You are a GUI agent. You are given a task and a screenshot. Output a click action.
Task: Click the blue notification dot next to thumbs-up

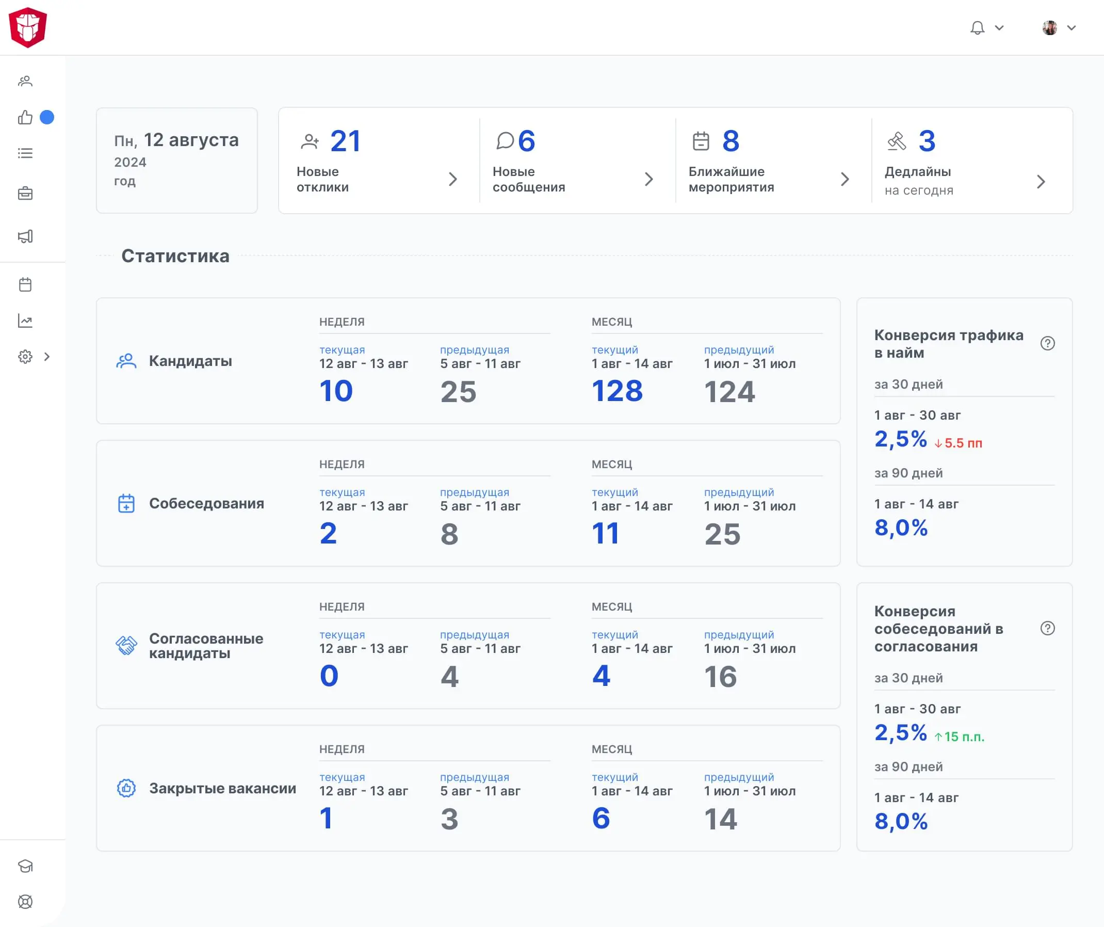(47, 117)
